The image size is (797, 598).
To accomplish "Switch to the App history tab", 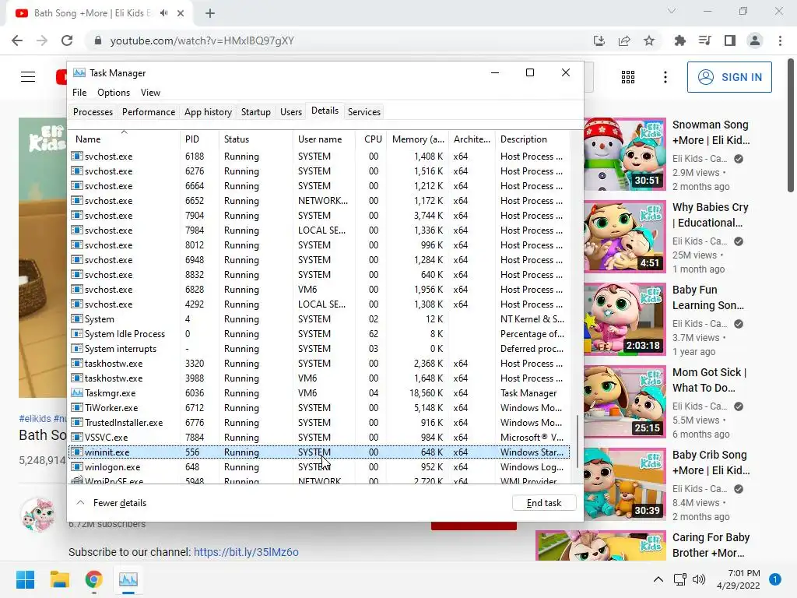I will [x=208, y=112].
